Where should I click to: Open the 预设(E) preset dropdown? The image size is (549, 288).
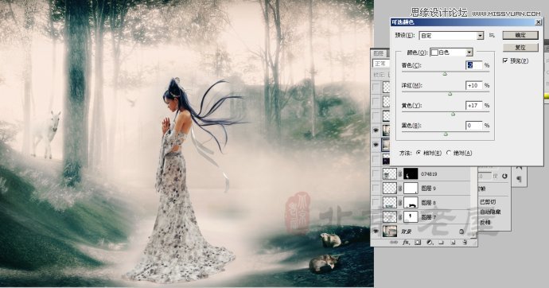coord(451,35)
